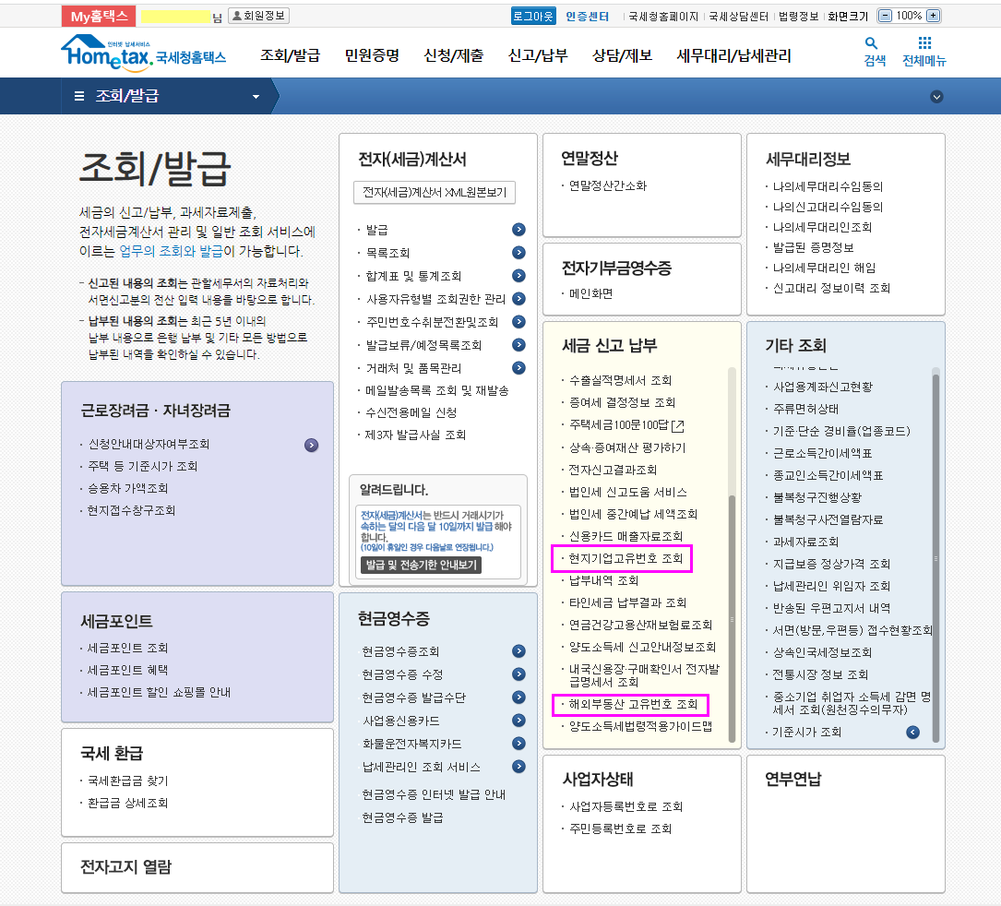Image resolution: width=1001 pixels, height=906 pixels.
Task: Click the 로그아웃 button
Action: point(533,16)
